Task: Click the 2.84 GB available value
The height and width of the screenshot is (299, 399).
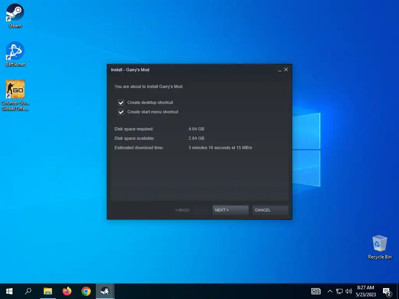Action: [x=196, y=138]
